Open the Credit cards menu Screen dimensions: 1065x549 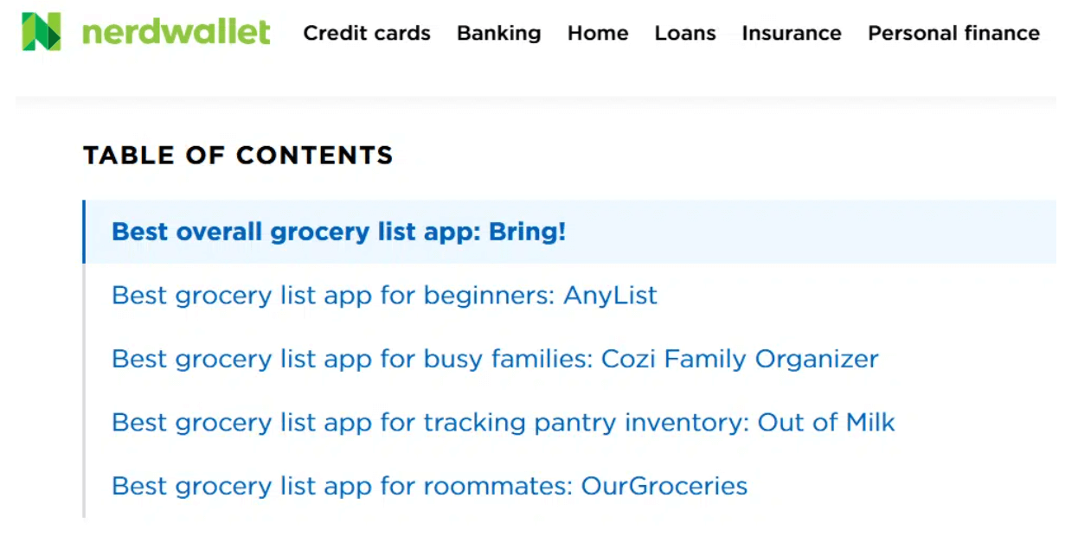point(367,33)
